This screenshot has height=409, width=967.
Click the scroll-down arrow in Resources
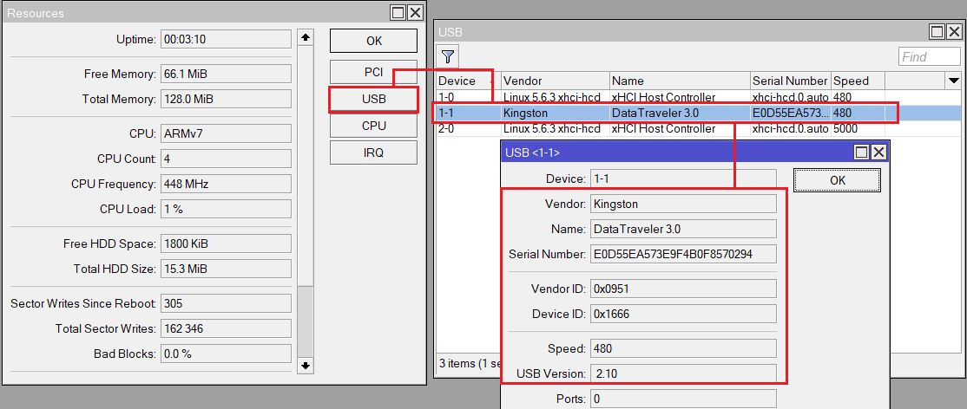(x=305, y=366)
